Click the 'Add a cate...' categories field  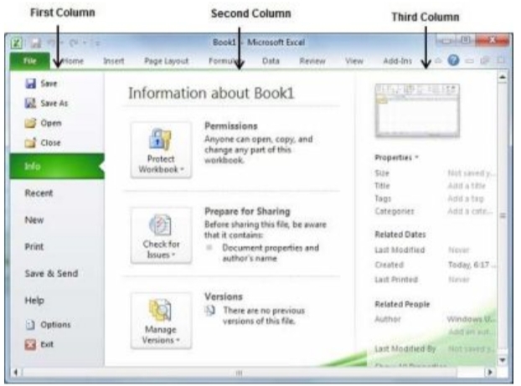470,211
